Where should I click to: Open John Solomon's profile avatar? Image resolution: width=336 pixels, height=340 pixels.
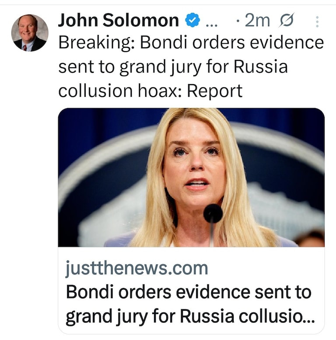tap(30, 33)
